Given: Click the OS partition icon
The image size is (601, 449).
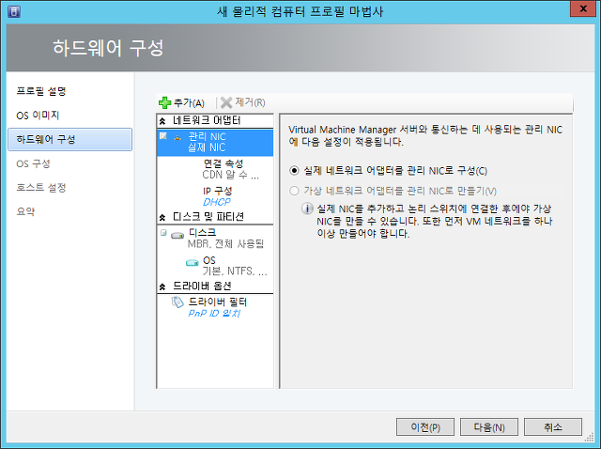Looking at the screenshot, I should coord(193,263).
